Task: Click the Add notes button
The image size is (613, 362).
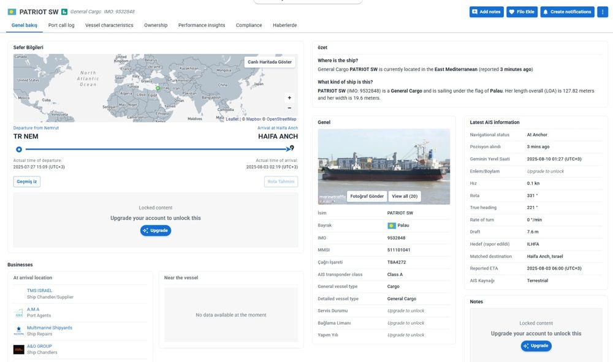Action: (486, 12)
